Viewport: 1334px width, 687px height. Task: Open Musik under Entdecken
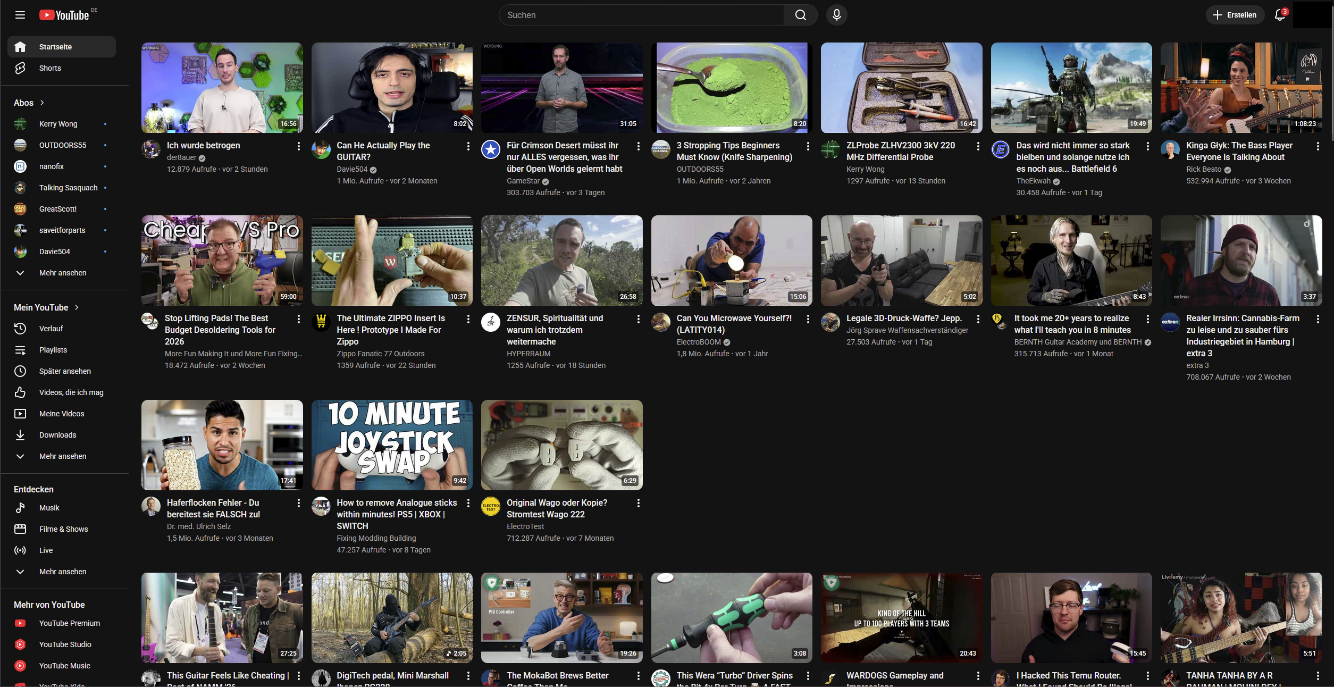click(x=49, y=508)
